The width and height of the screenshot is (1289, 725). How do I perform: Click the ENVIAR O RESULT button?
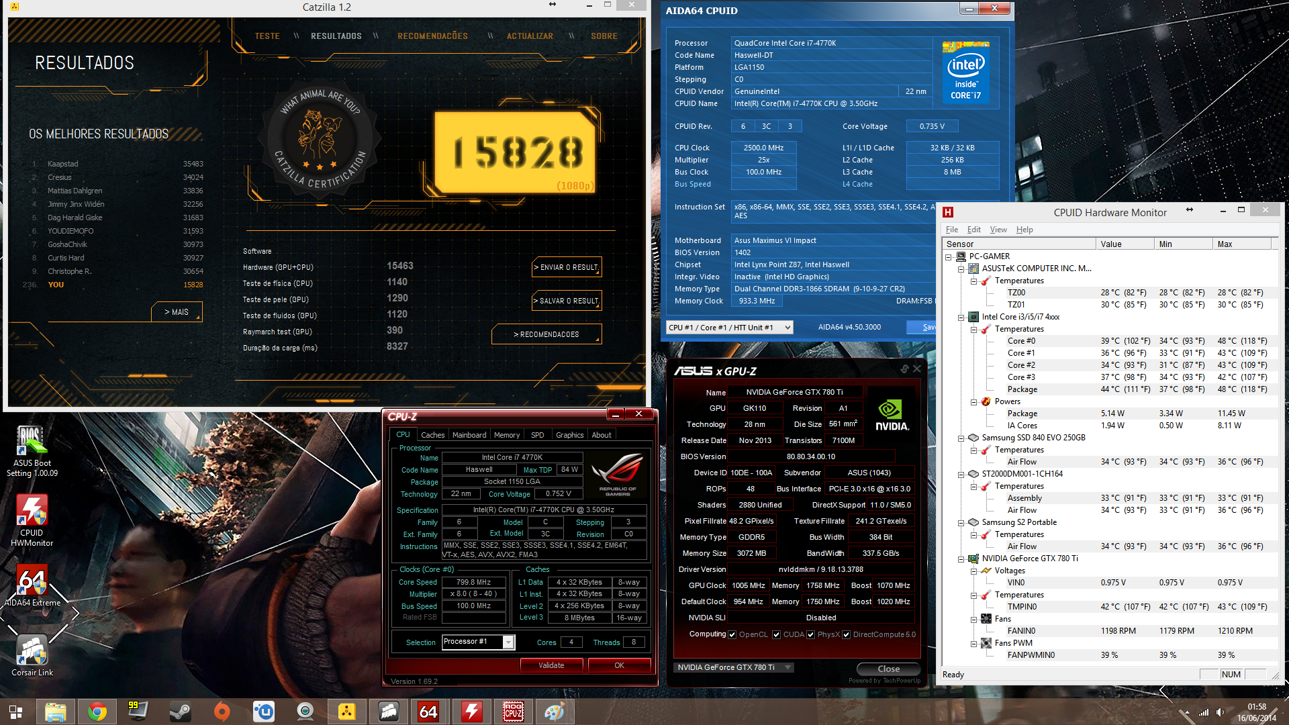tap(567, 267)
